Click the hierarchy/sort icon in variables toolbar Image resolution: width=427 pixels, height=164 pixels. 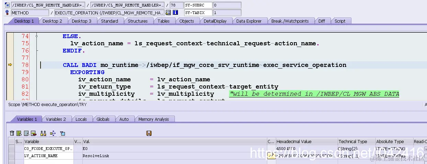pos(43,133)
